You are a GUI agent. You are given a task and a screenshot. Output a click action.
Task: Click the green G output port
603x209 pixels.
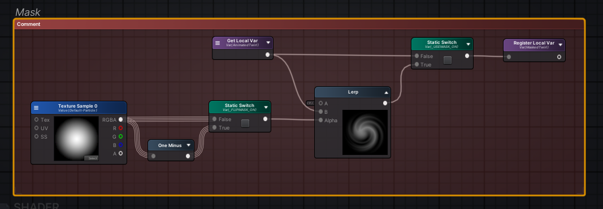pyautogui.click(x=121, y=136)
